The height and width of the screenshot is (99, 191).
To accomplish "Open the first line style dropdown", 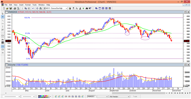I will pos(11,97).
